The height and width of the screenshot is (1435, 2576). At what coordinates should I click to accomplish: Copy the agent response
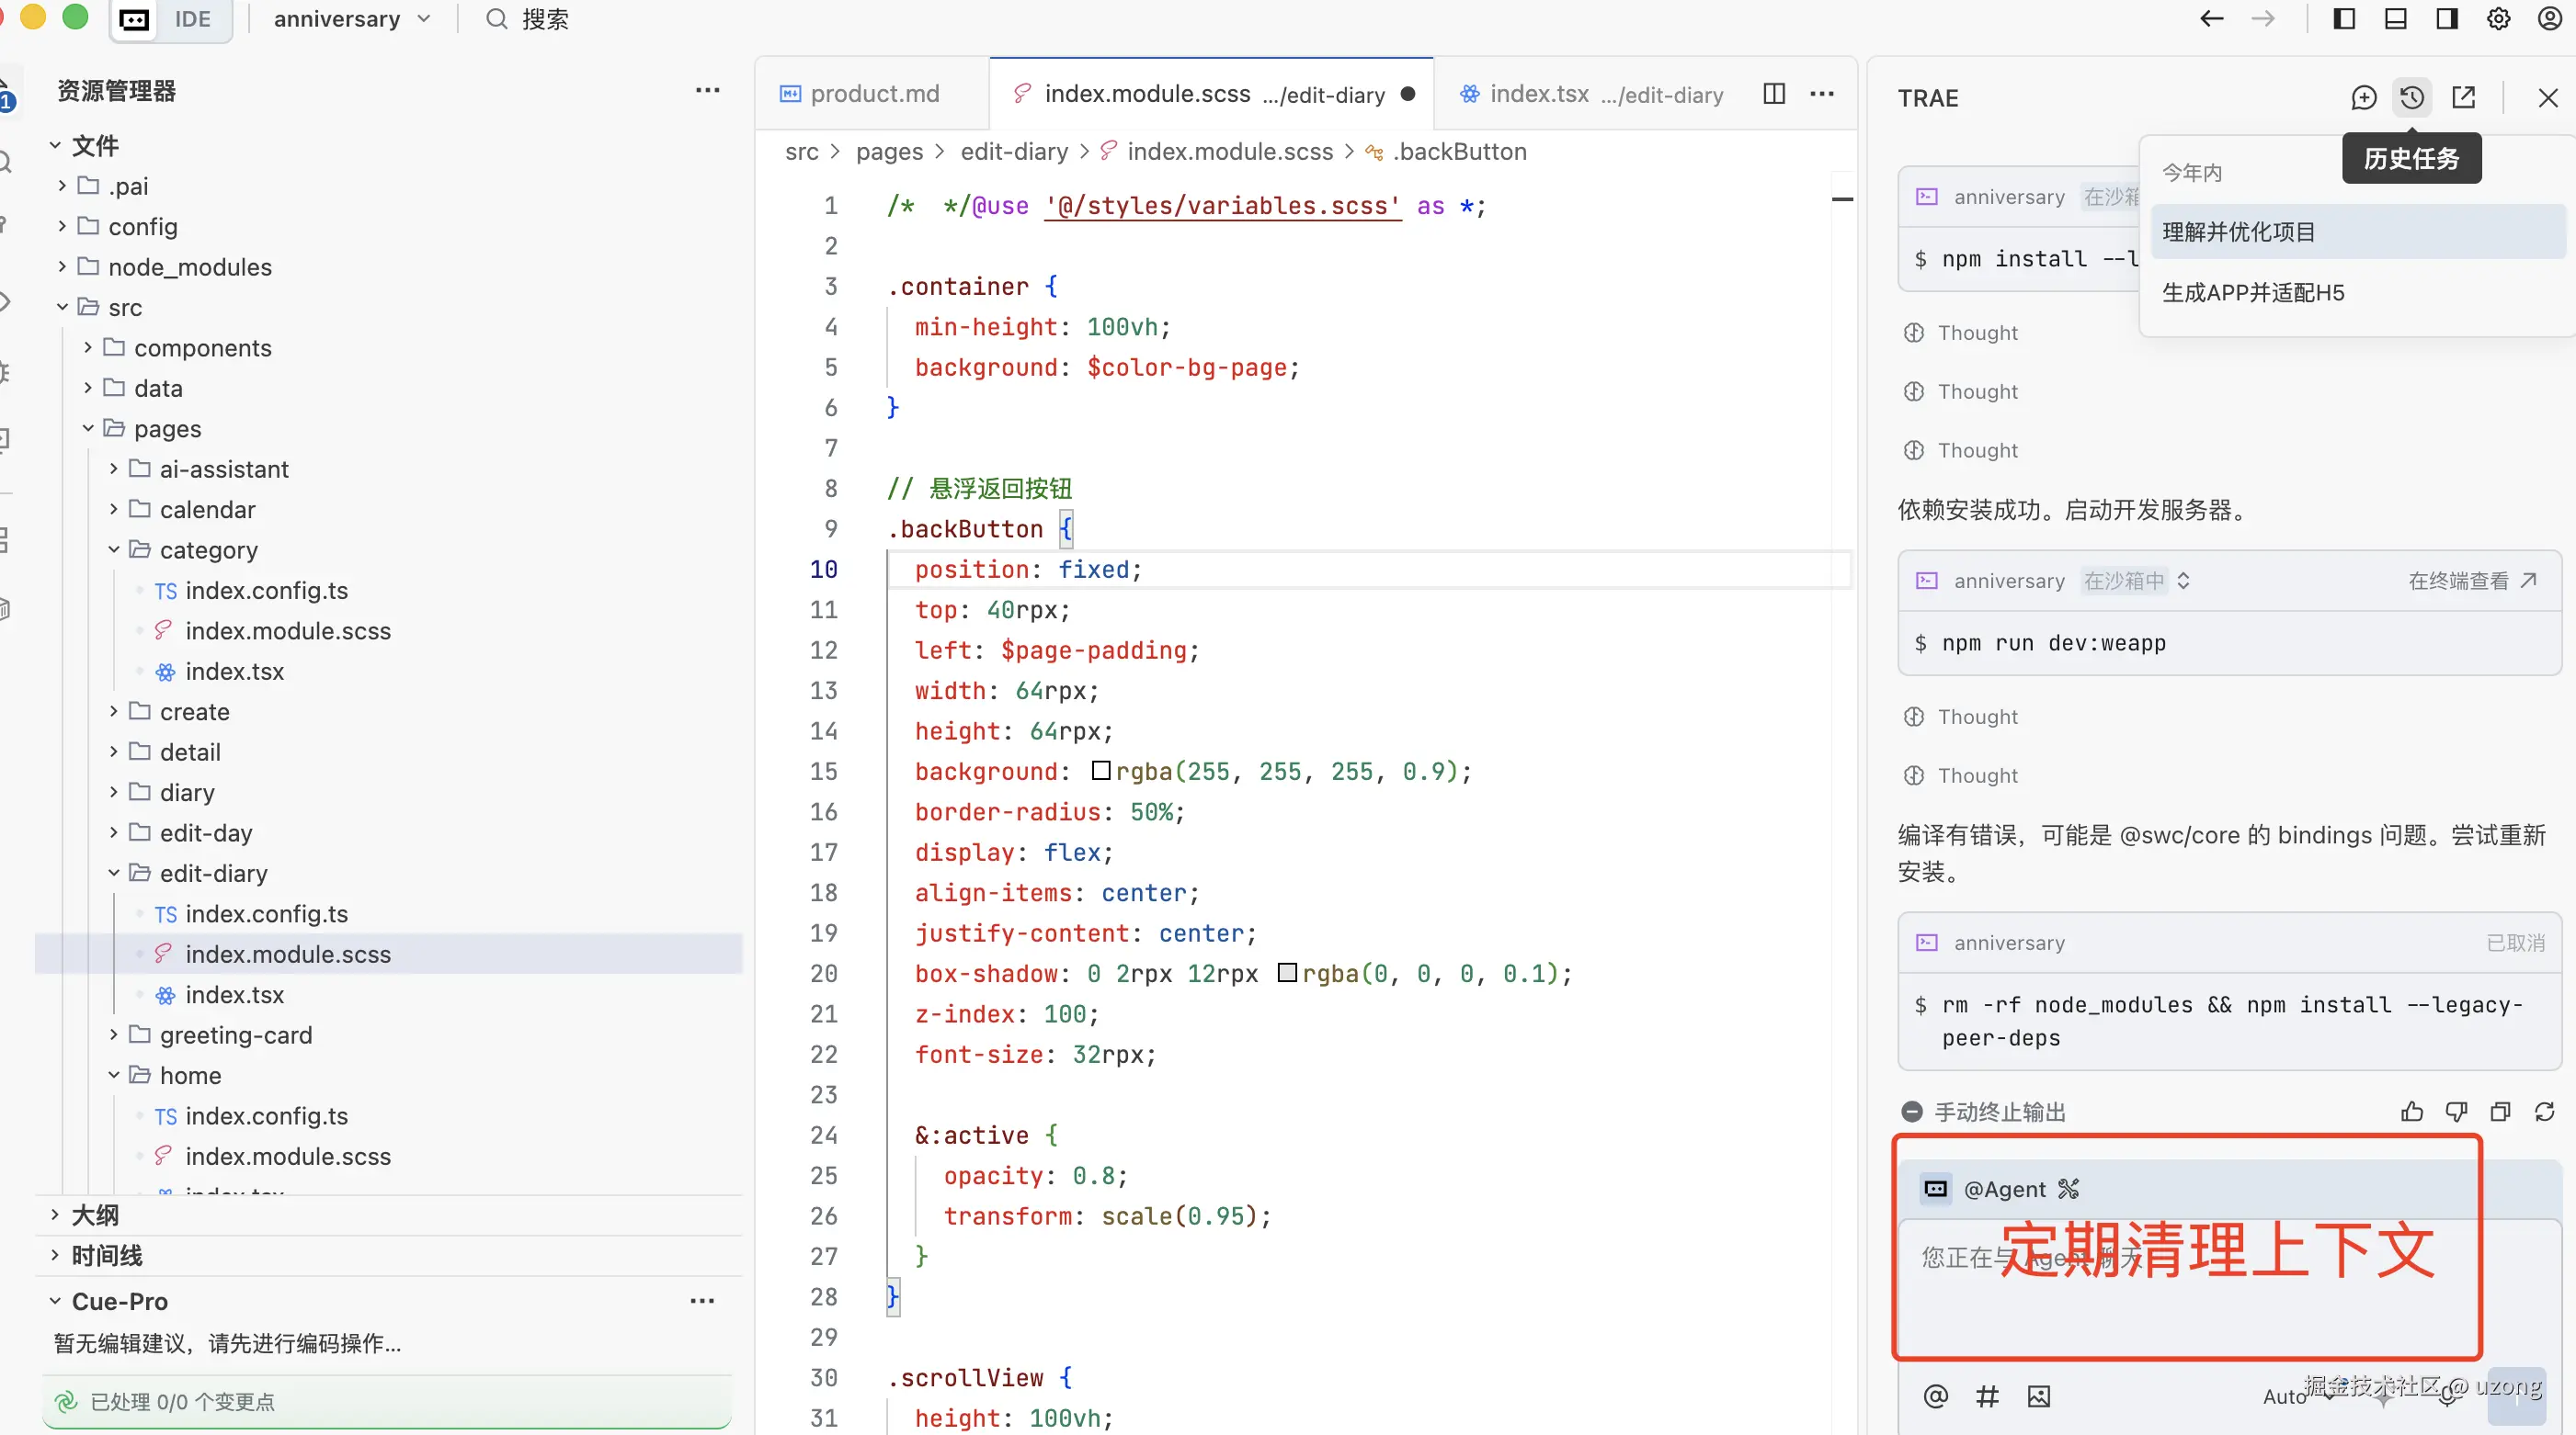click(2501, 1113)
